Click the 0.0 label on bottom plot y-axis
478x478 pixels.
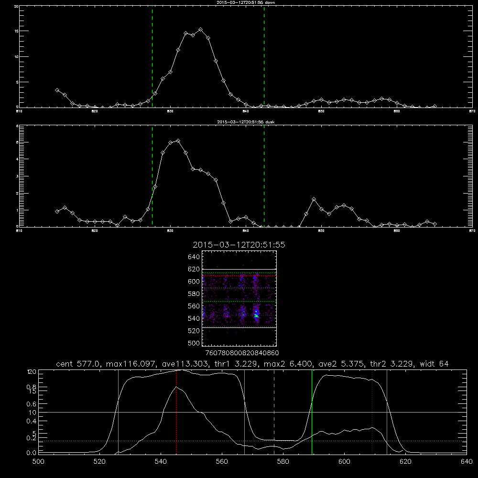pos(31,453)
